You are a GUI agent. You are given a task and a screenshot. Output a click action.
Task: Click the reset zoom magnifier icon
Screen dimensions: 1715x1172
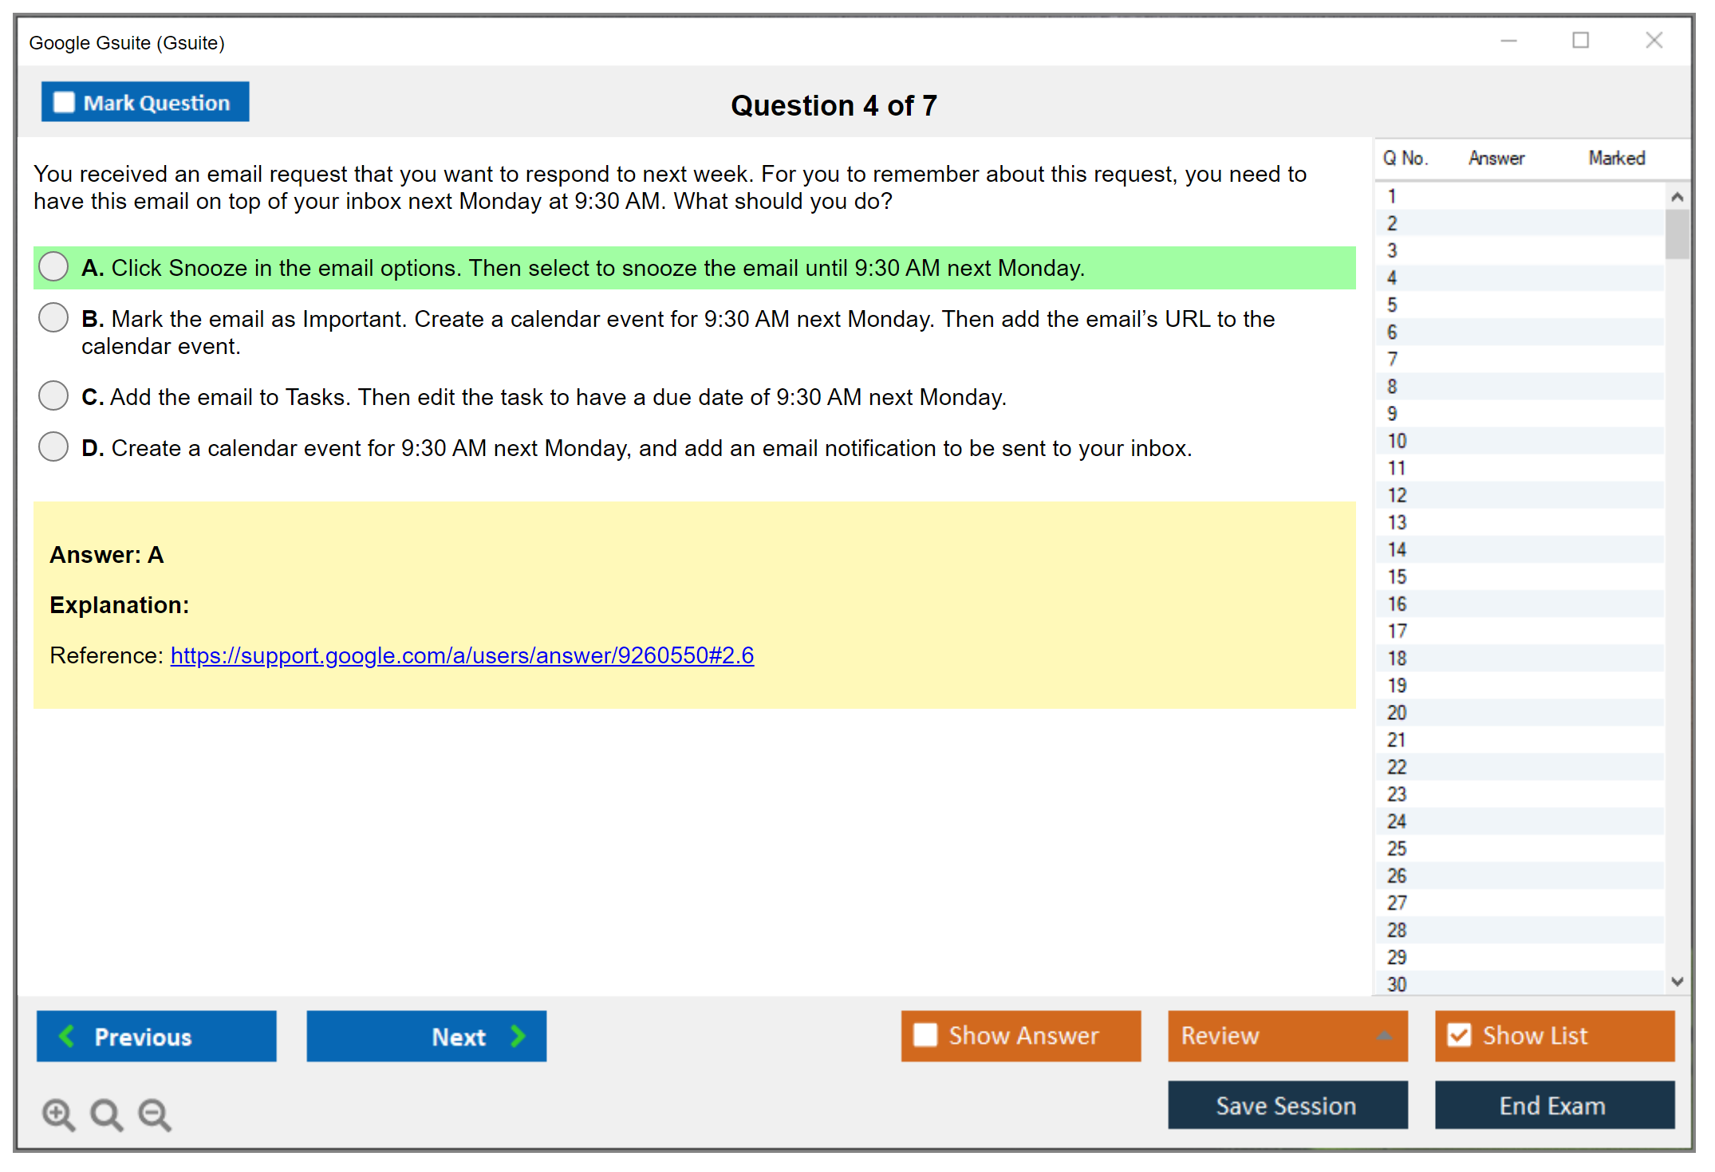click(x=106, y=1114)
